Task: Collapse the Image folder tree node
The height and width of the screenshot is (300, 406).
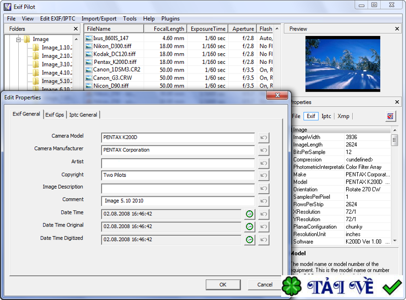Action: click(x=19, y=40)
